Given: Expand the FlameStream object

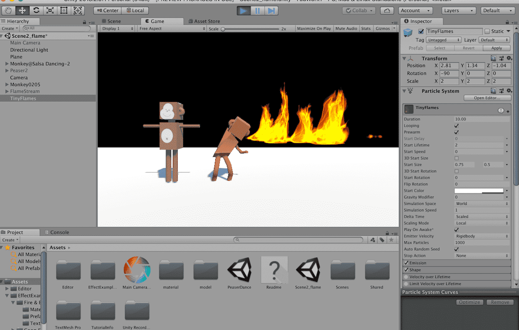Looking at the screenshot, I should pos(6,91).
